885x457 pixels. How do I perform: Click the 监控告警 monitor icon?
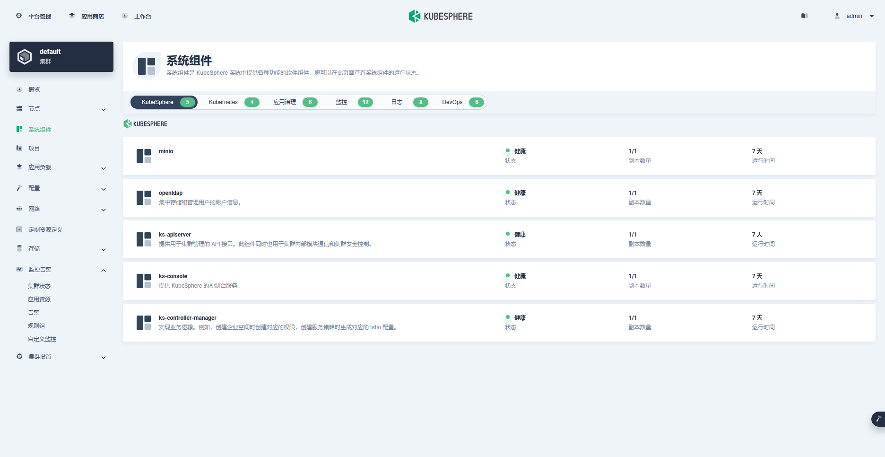pyautogui.click(x=19, y=269)
